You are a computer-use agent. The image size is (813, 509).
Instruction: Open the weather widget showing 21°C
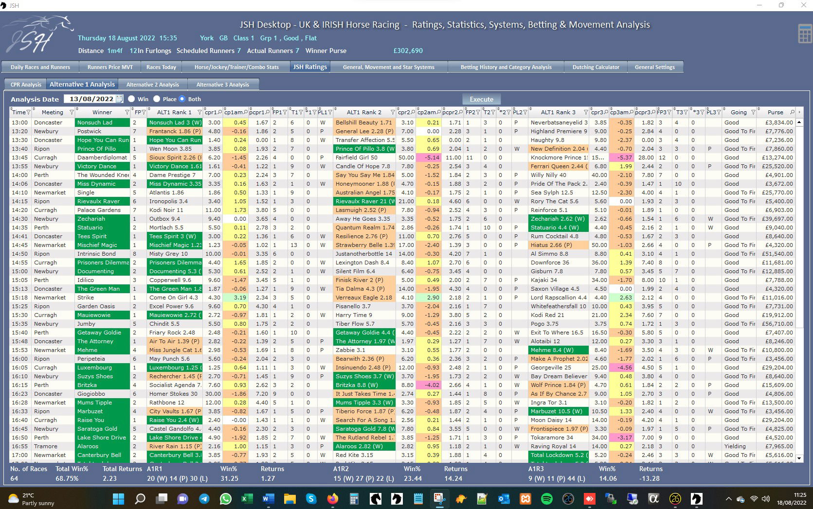32,499
